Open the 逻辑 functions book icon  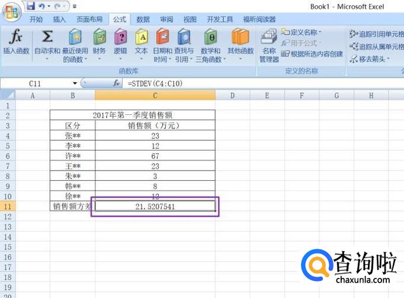click(121, 37)
